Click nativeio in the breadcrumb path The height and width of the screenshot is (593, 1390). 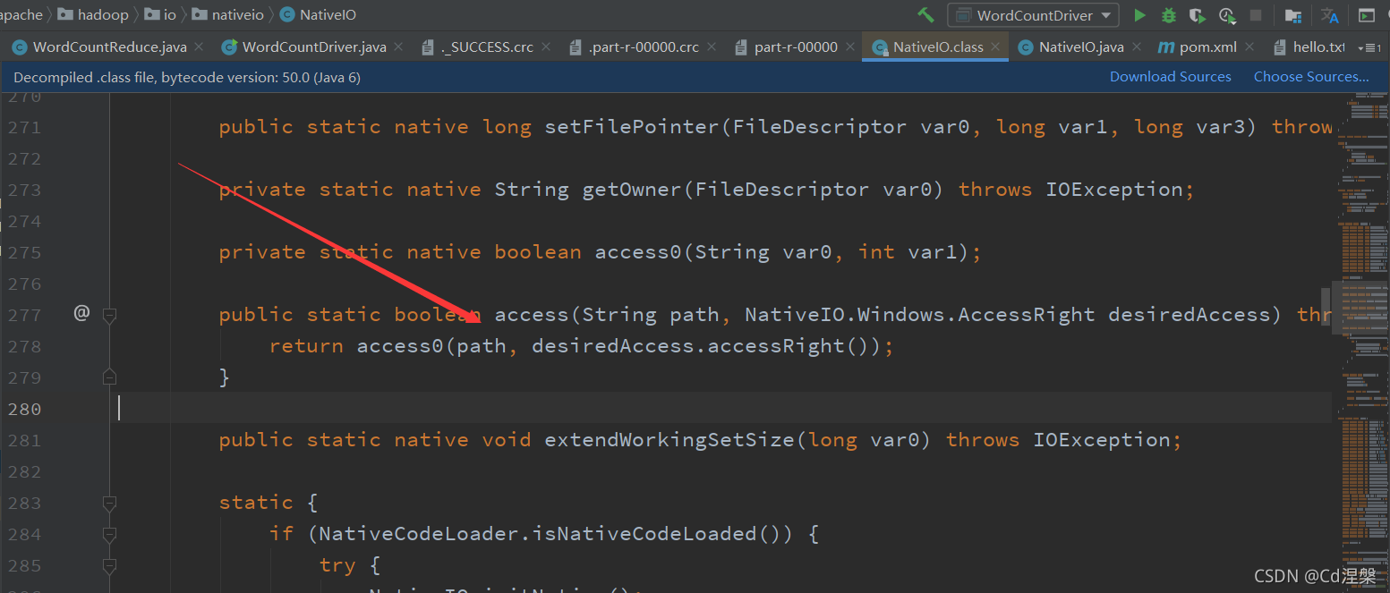point(226,14)
